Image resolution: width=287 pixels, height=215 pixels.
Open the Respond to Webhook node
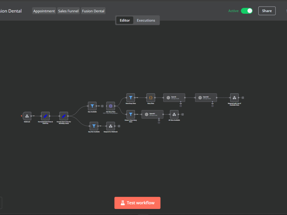110,126
